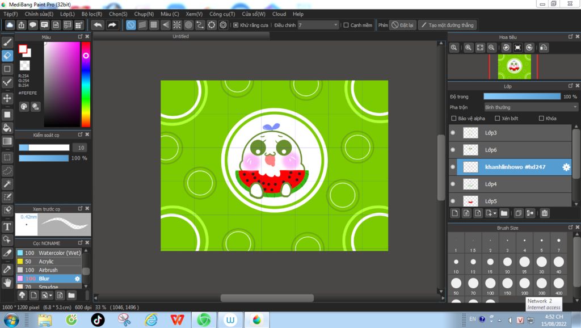The height and width of the screenshot is (328, 581).
Task: Open the Windows Start button
Action: click(x=11, y=320)
